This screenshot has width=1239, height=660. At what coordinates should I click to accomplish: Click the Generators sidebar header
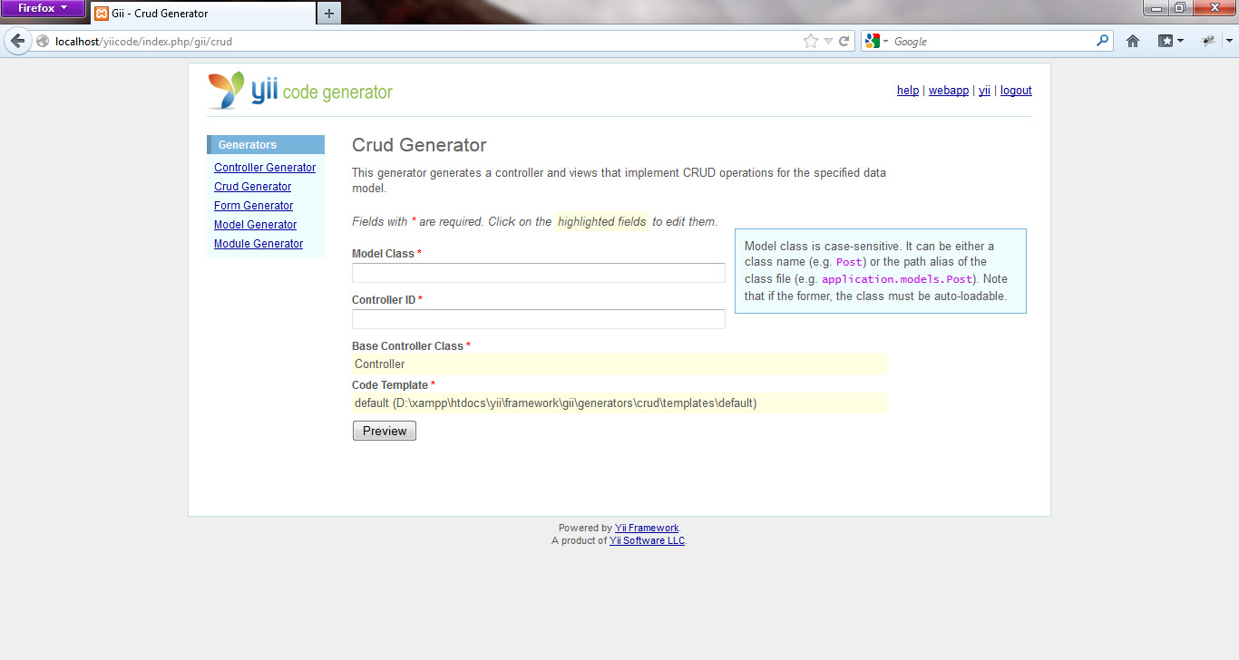click(266, 145)
